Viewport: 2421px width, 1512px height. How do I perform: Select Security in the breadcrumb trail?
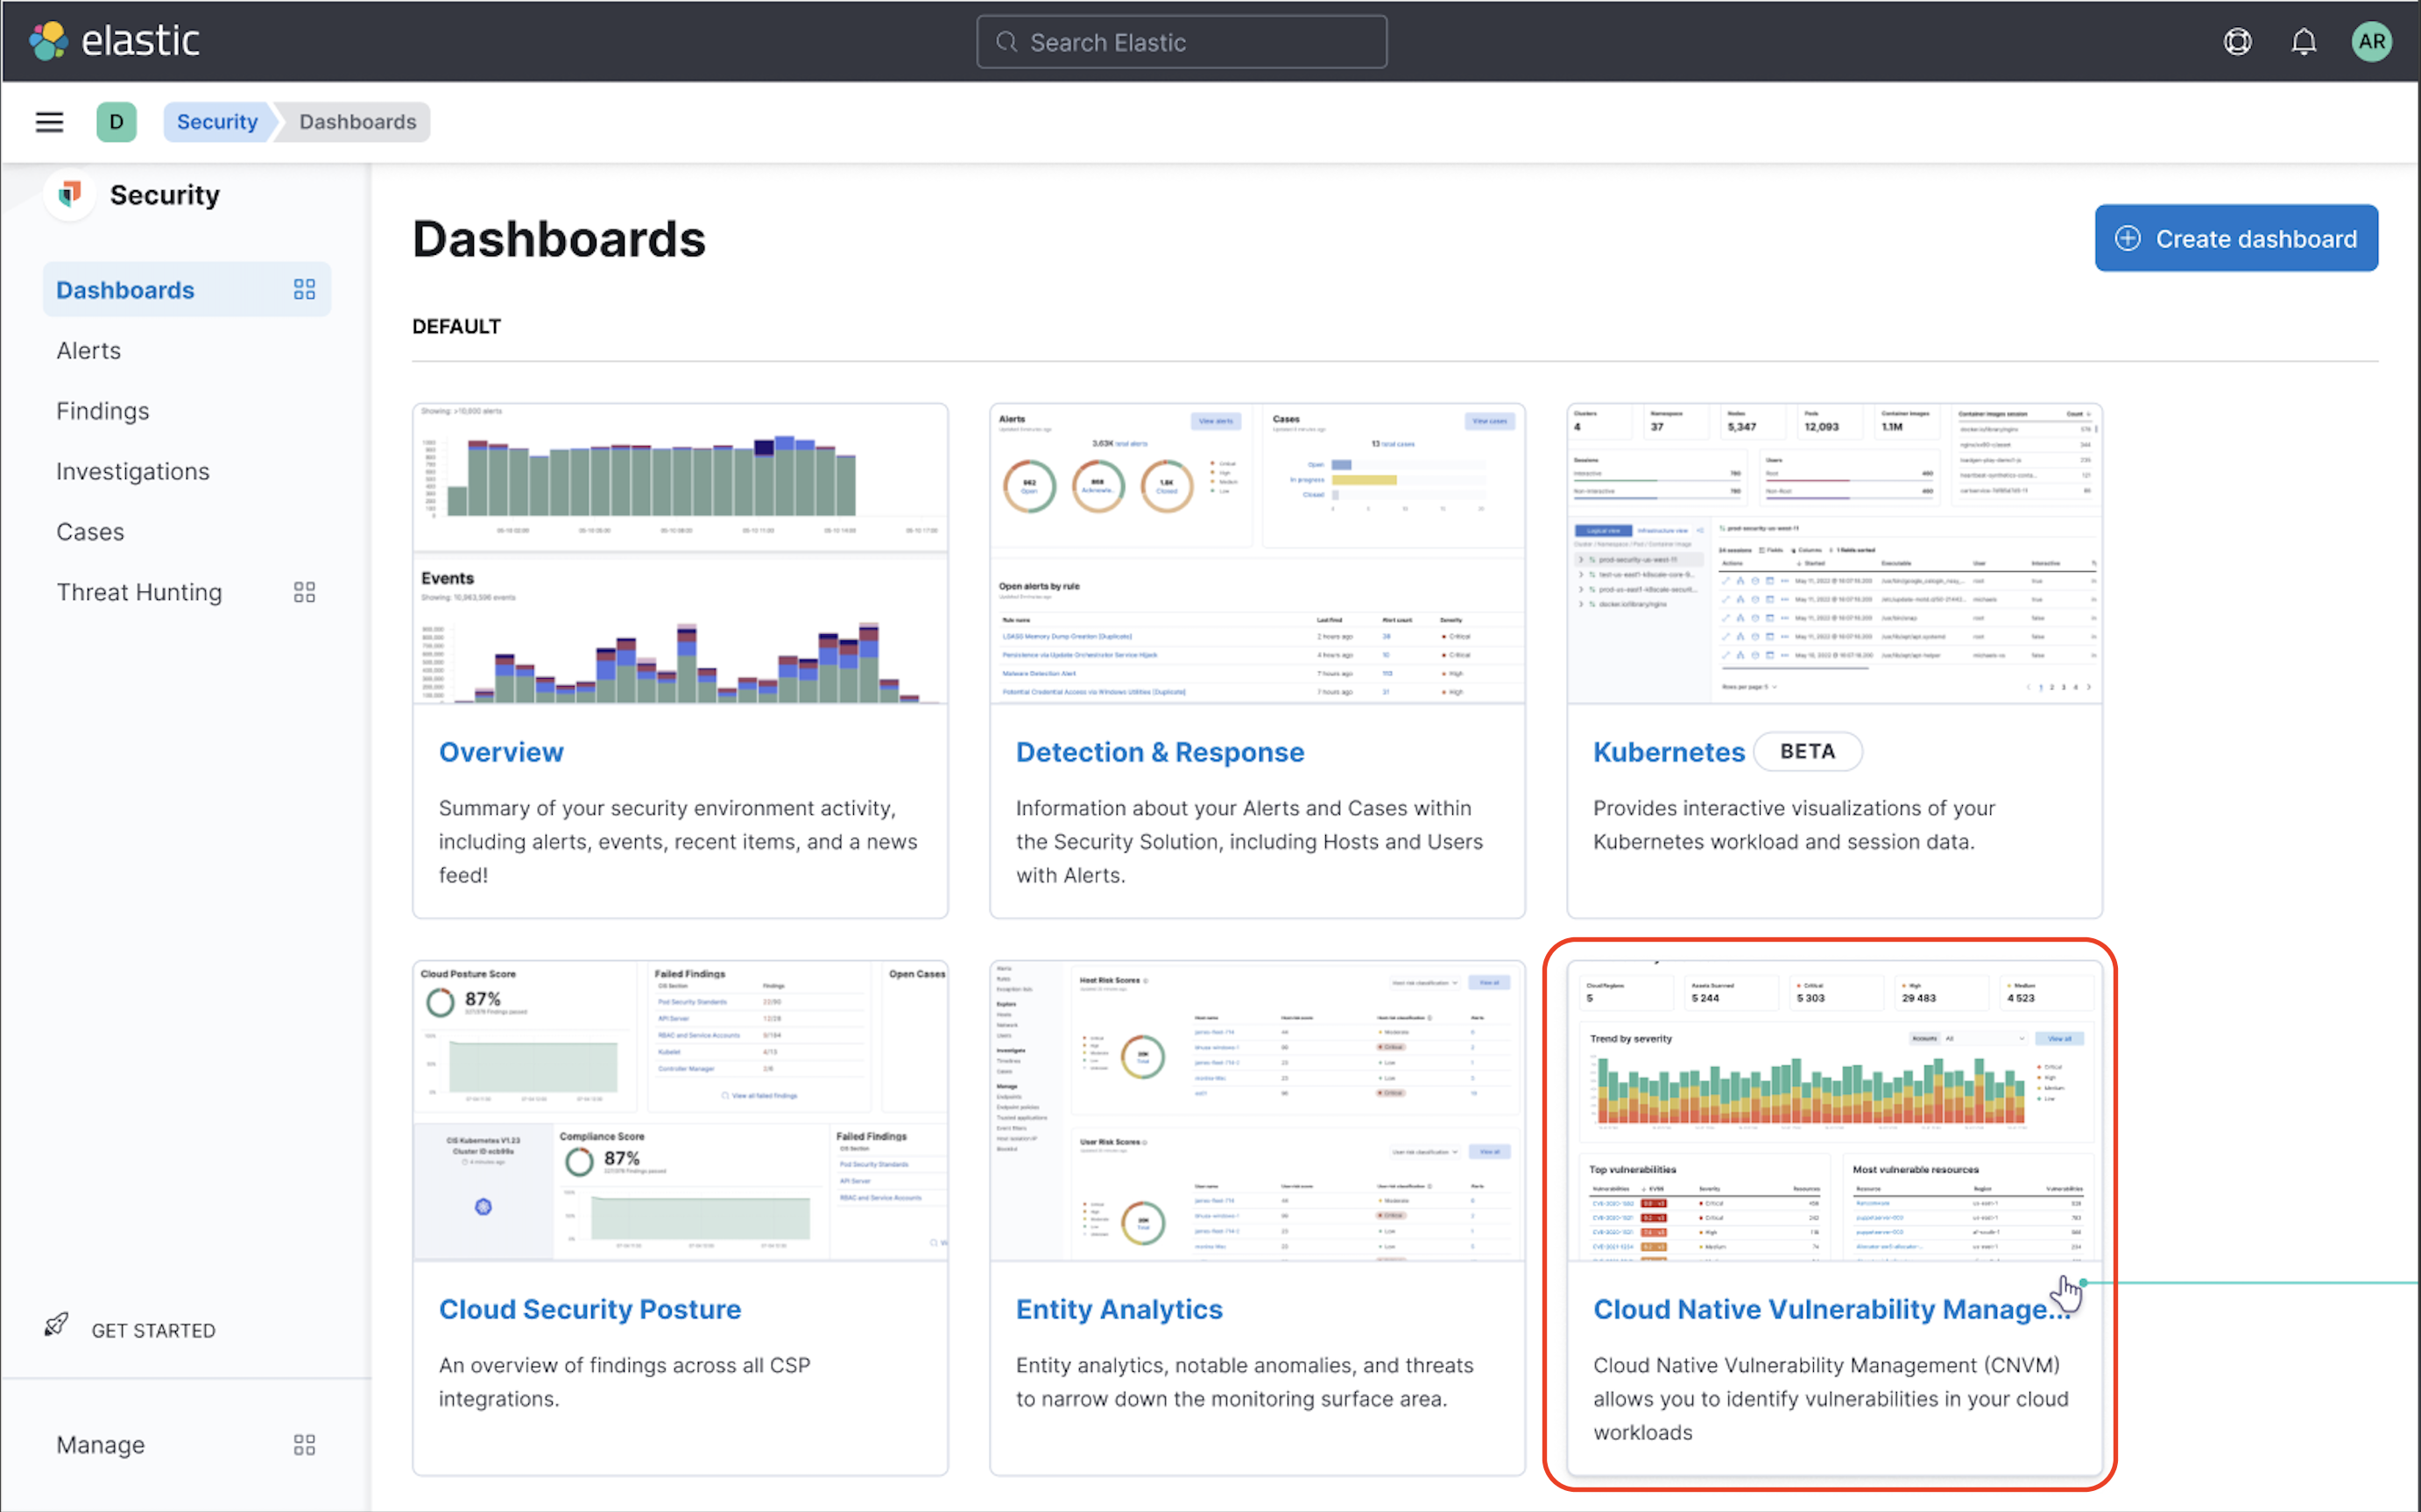(217, 121)
